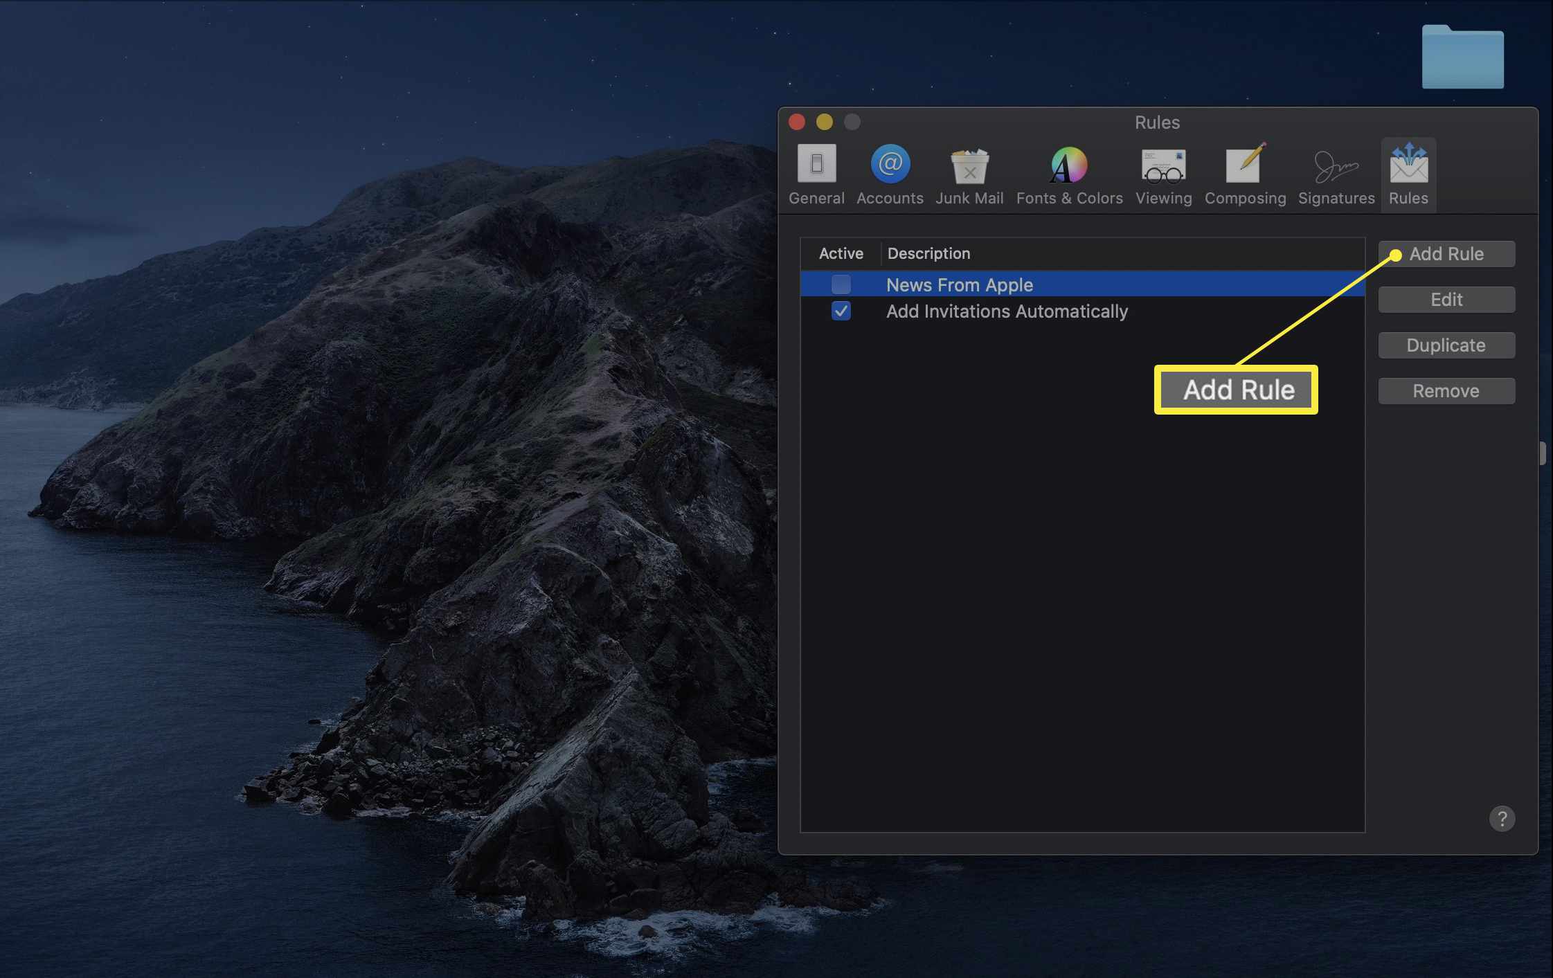Click Remove to delete selected rule
1553x978 pixels.
click(x=1446, y=390)
